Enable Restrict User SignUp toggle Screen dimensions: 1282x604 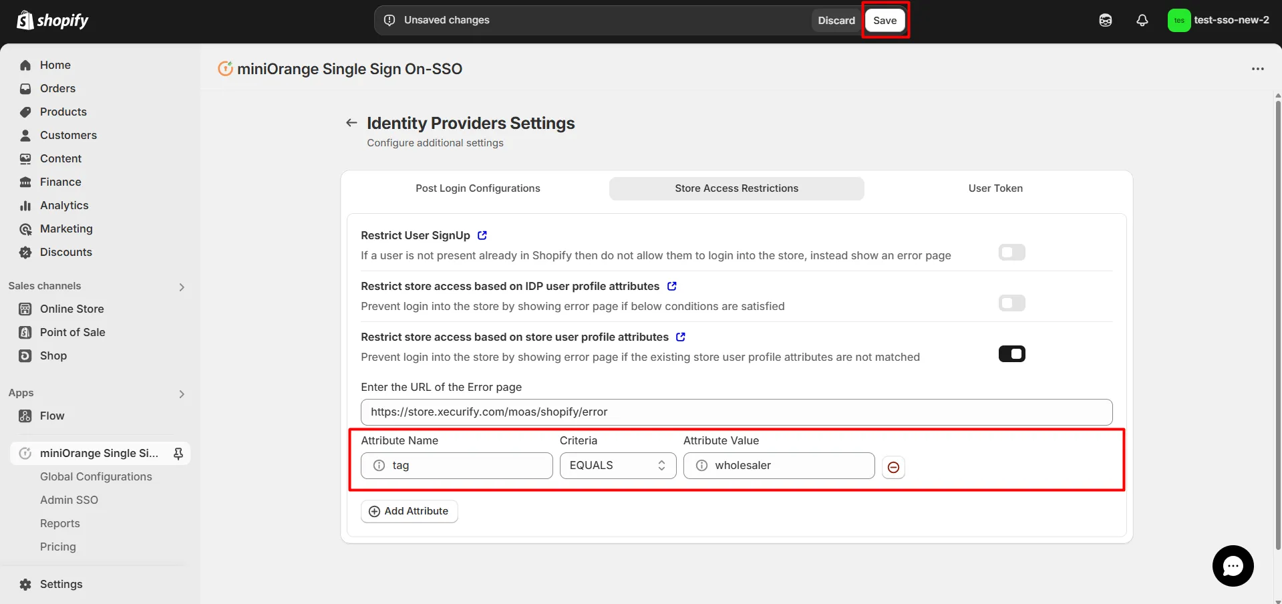tap(1011, 252)
